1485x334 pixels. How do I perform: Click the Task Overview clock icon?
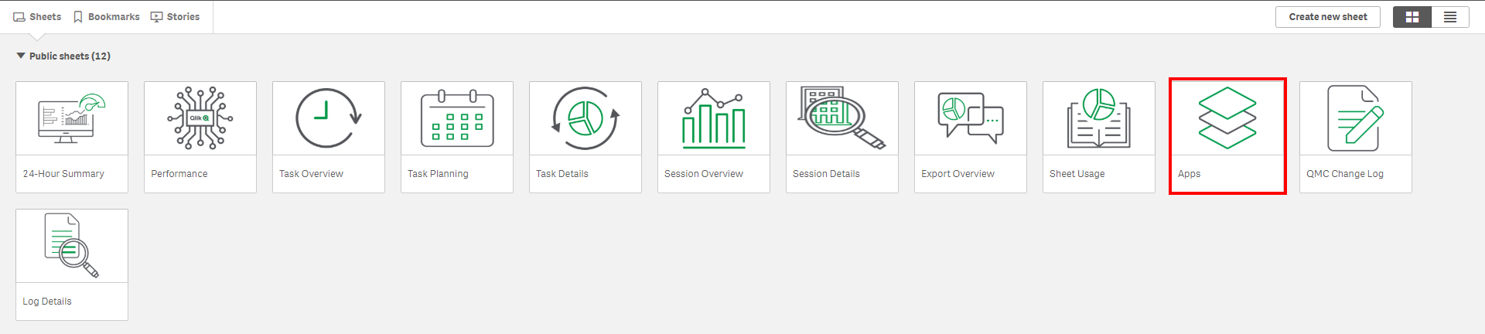(329, 118)
